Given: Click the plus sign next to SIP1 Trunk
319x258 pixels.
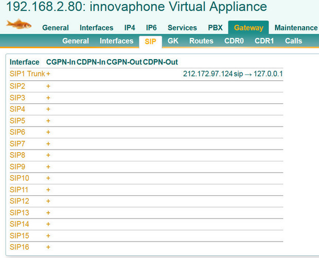Looking at the screenshot, I should tap(48, 74).
